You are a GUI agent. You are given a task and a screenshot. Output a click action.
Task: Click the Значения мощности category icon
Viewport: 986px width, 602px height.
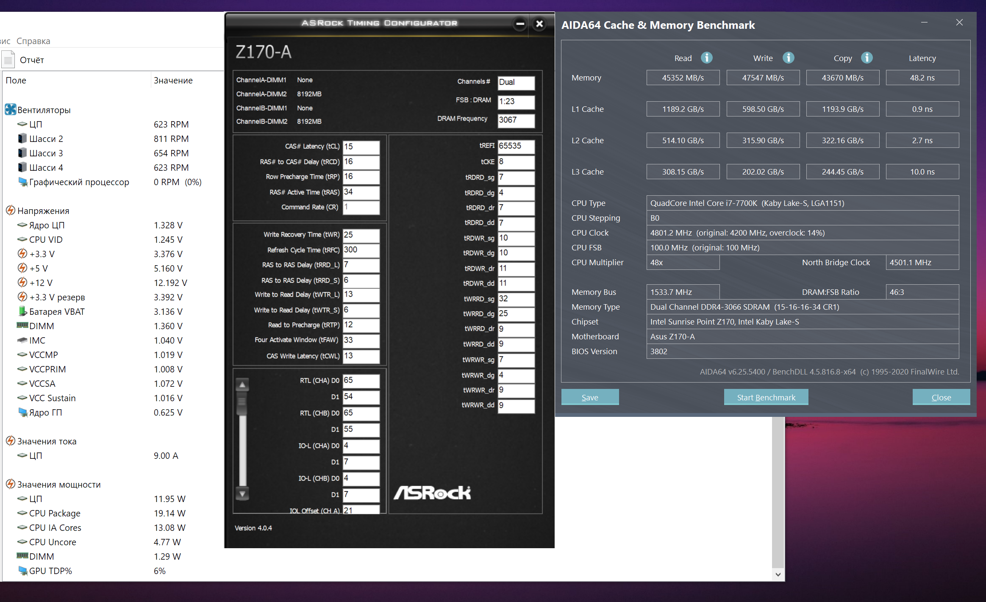10,484
